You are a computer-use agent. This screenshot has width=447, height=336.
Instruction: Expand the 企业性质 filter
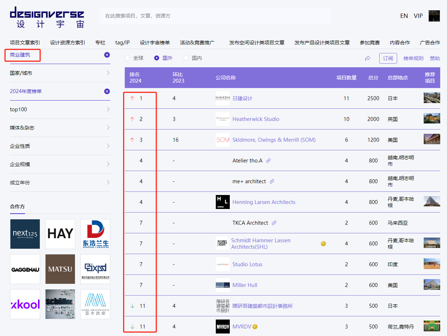click(60, 146)
